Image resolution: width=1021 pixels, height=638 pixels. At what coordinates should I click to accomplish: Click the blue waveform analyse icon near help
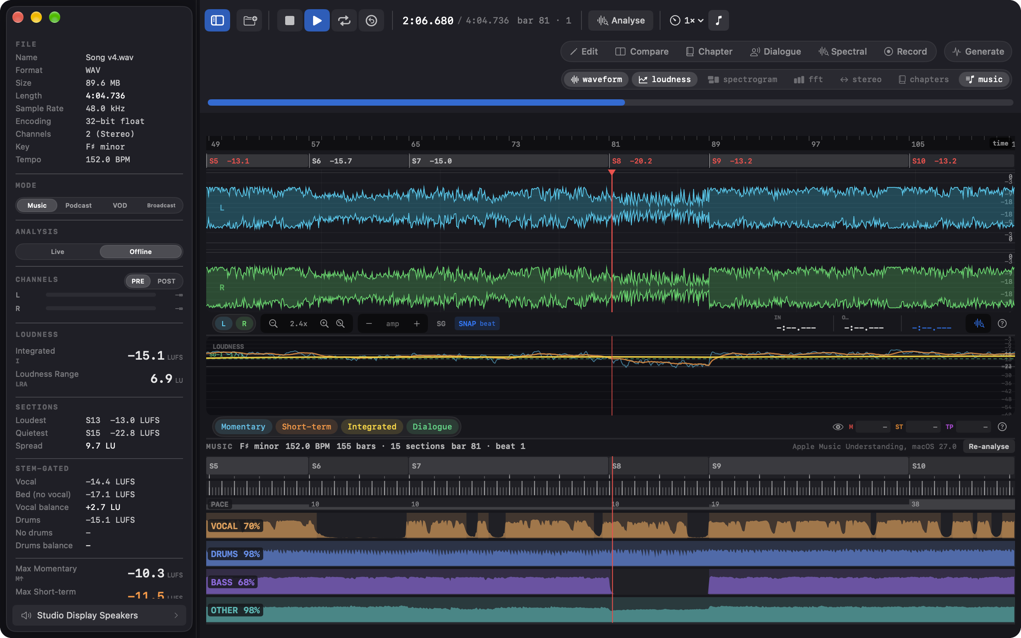(979, 324)
